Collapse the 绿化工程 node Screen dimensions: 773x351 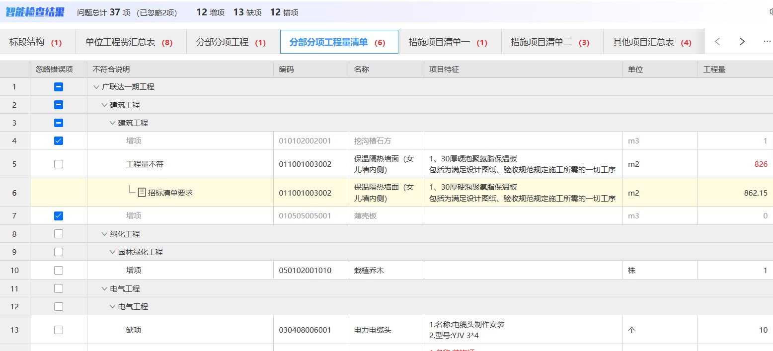tap(104, 234)
